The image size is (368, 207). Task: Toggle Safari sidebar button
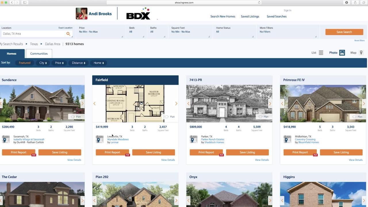pos(25,3)
